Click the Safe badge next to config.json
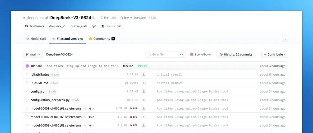This screenshot has height=133, width=313. 52,92
